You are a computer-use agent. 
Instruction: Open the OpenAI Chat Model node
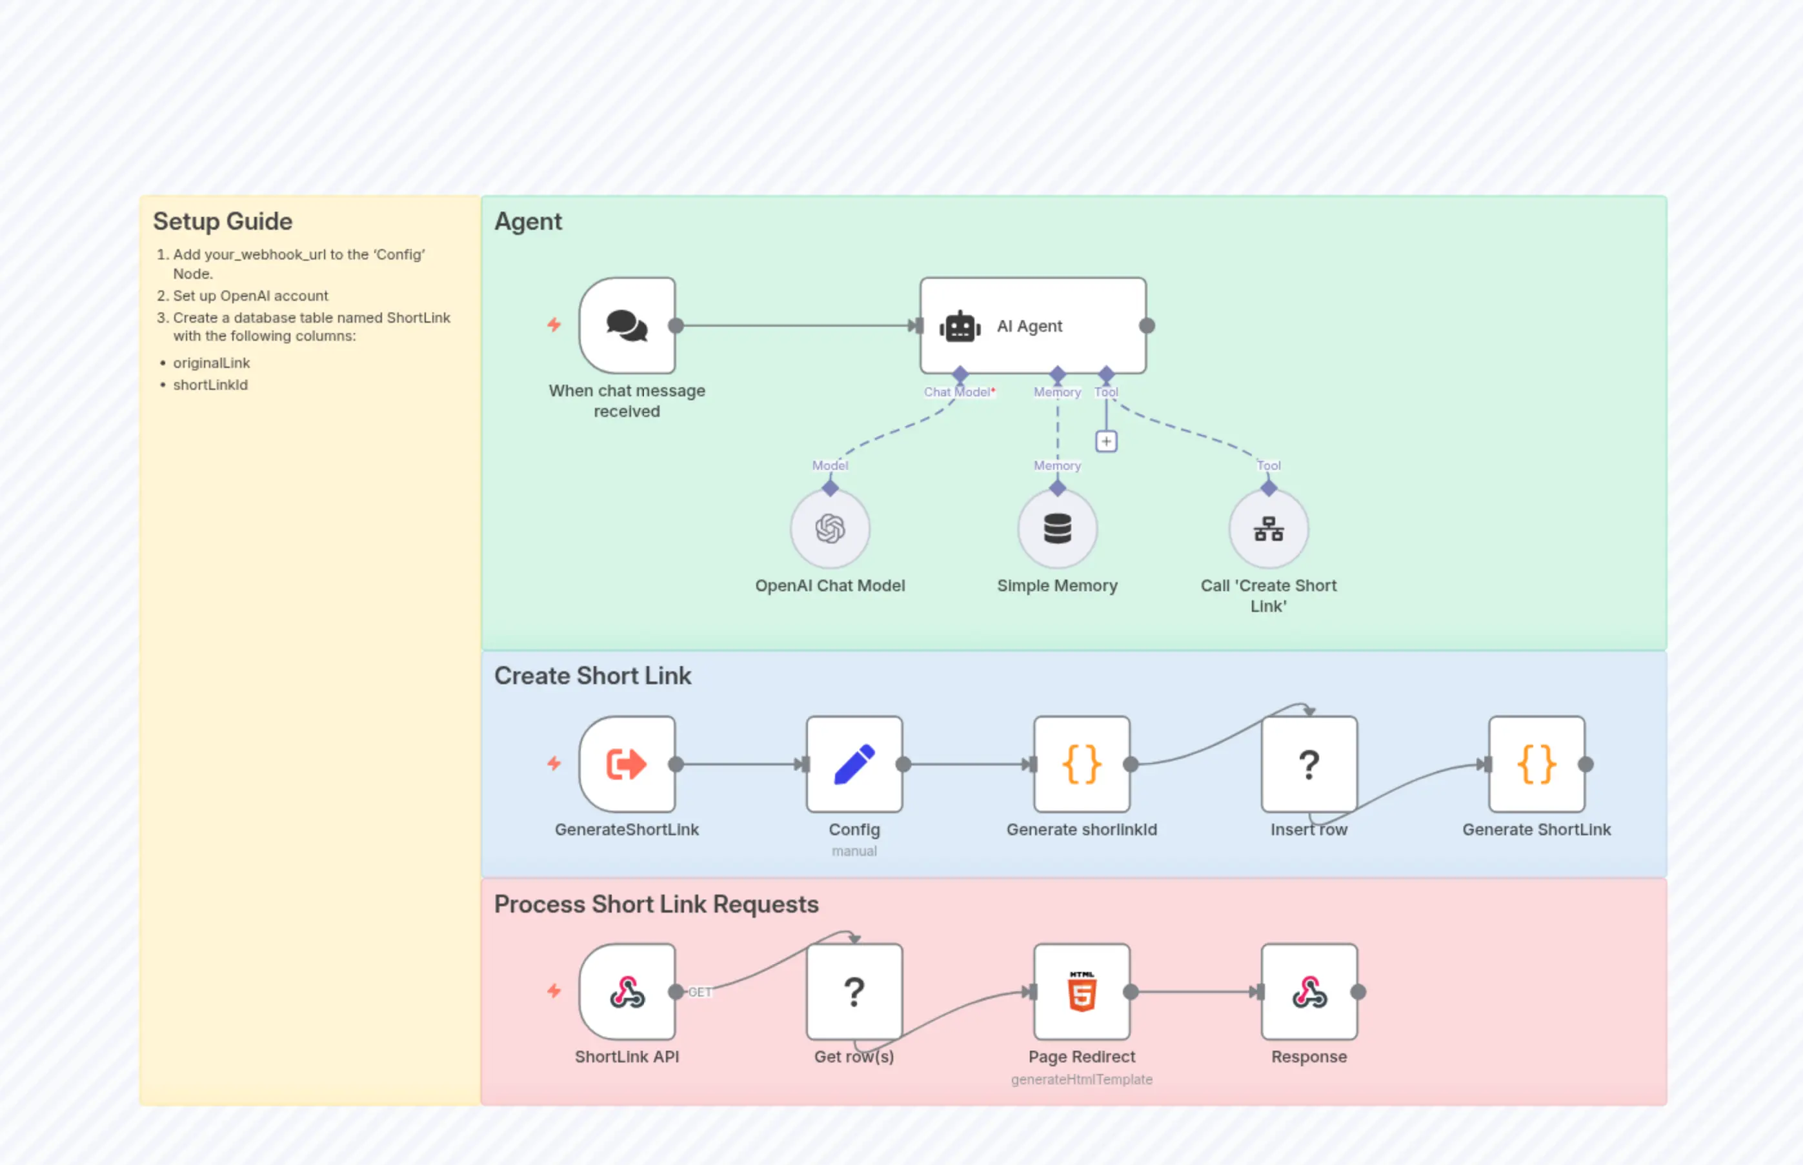tap(830, 529)
